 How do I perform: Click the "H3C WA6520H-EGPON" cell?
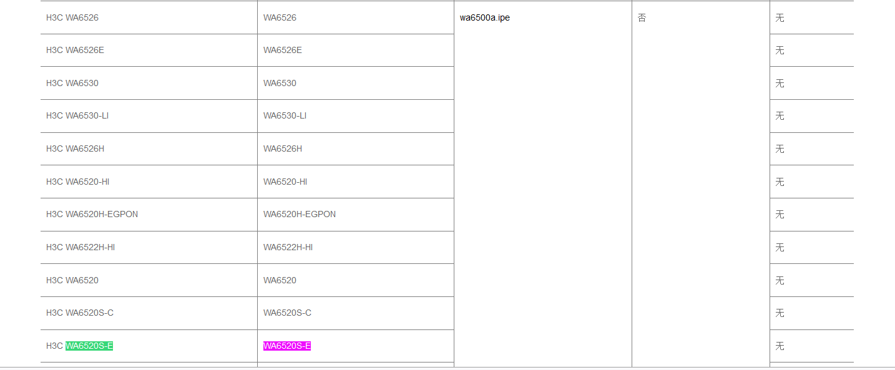coord(92,214)
